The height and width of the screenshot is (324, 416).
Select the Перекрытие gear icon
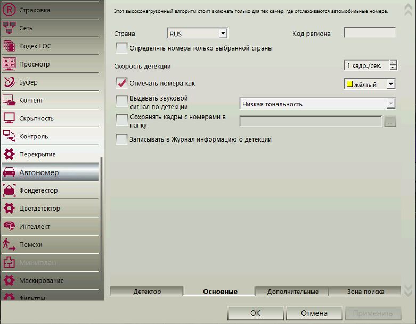tap(9, 154)
